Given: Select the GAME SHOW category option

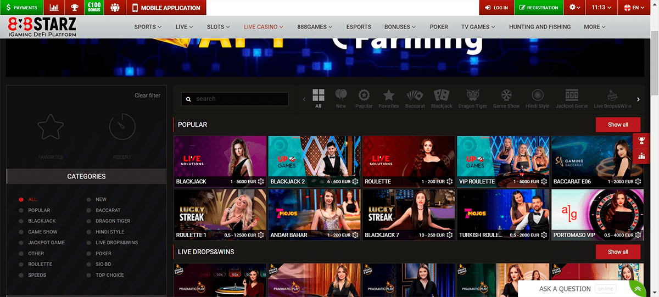Looking at the screenshot, I should tap(38, 232).
